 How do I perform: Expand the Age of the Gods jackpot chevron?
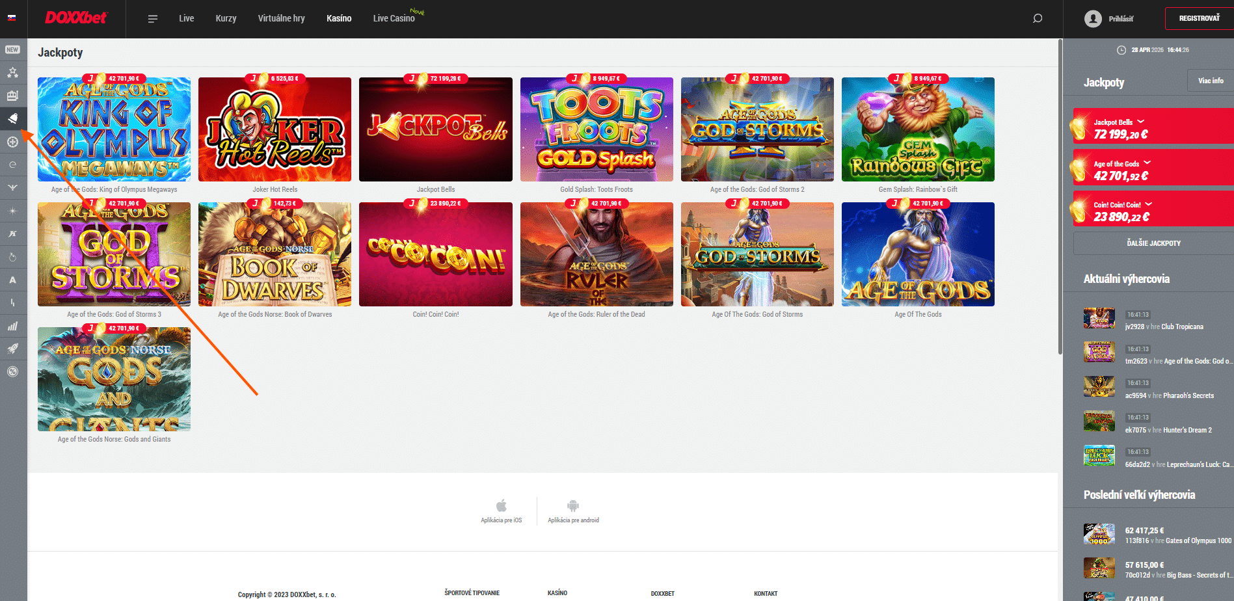(x=1147, y=163)
